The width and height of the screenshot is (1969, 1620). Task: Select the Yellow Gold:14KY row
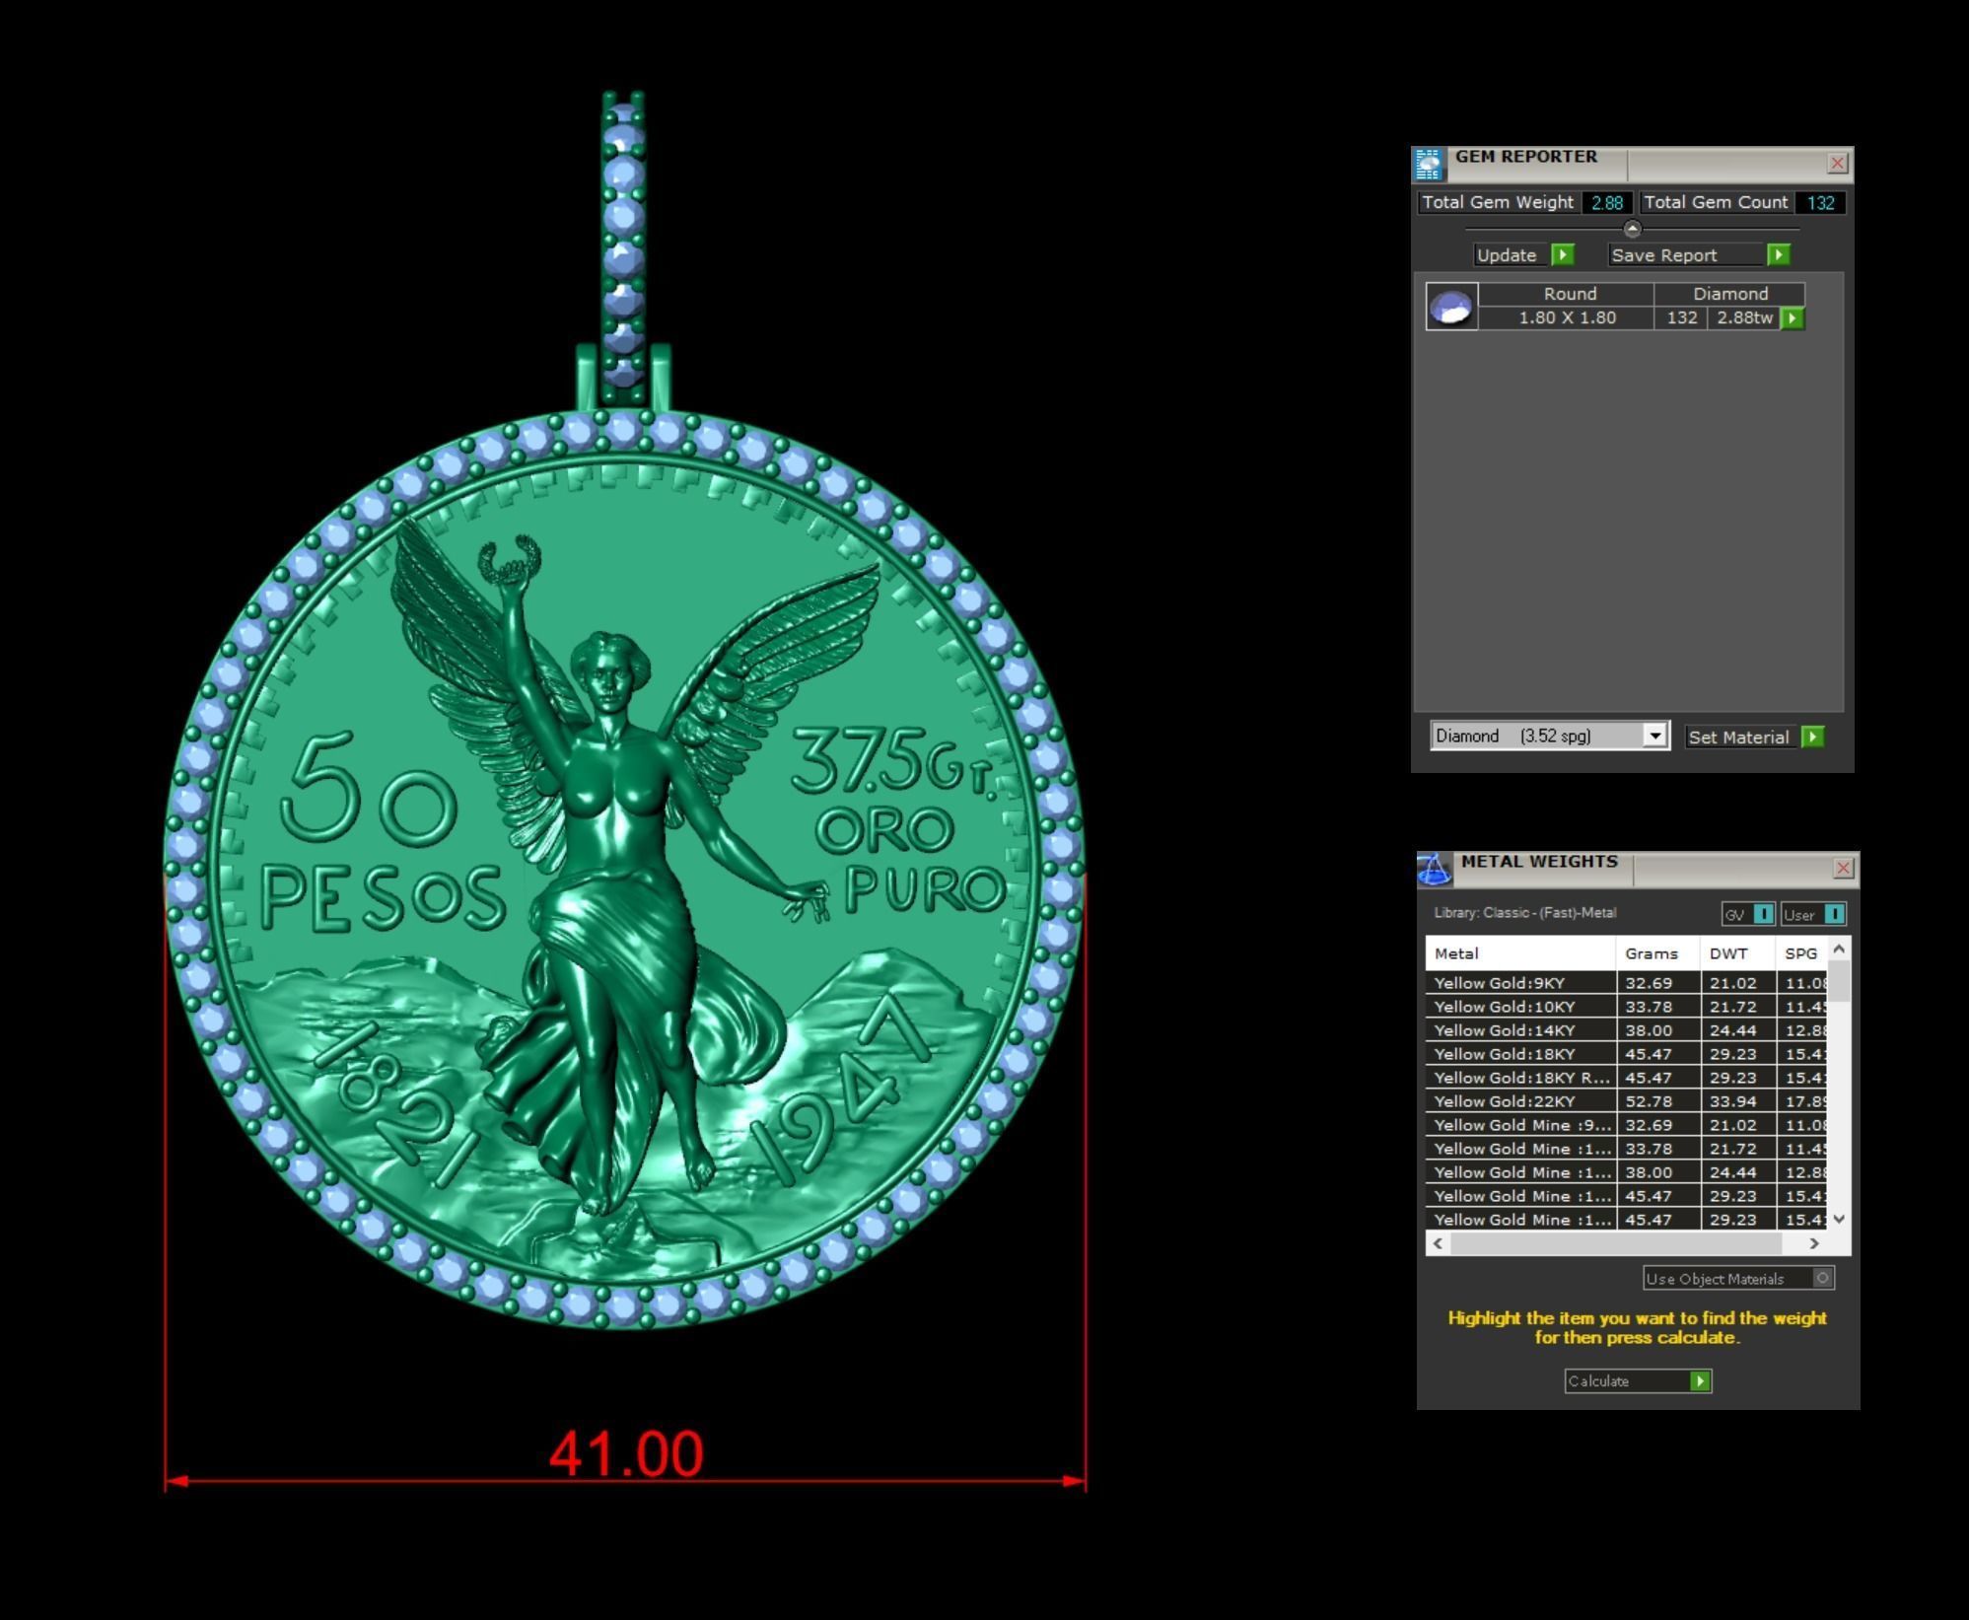tap(1627, 1030)
